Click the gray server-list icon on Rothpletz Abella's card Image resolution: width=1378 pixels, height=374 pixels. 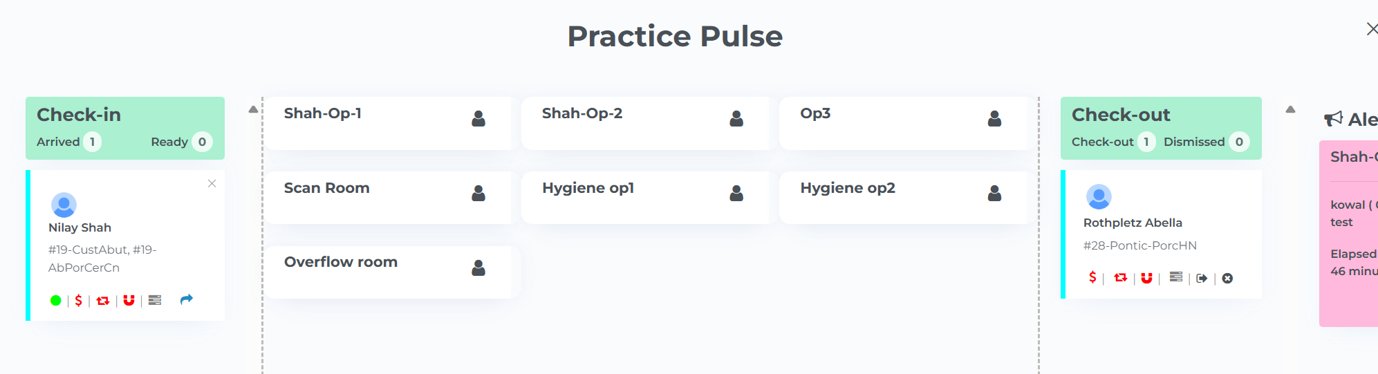(x=1176, y=277)
